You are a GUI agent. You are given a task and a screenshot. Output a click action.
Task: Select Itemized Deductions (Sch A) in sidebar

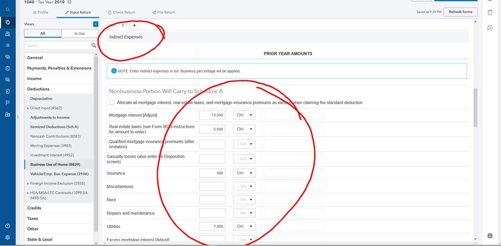click(54, 127)
